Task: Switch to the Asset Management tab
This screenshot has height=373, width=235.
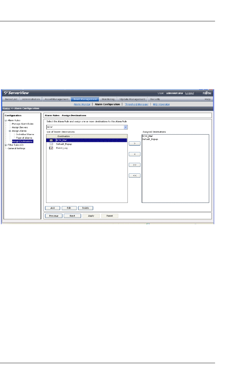Action: pyautogui.click(x=57, y=99)
